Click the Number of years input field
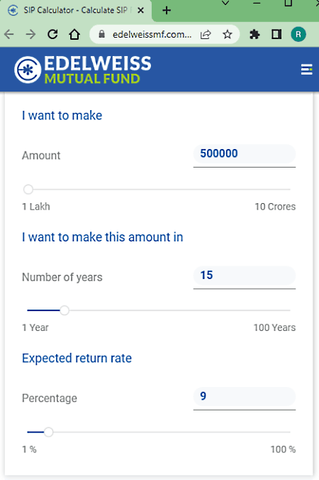 245,276
